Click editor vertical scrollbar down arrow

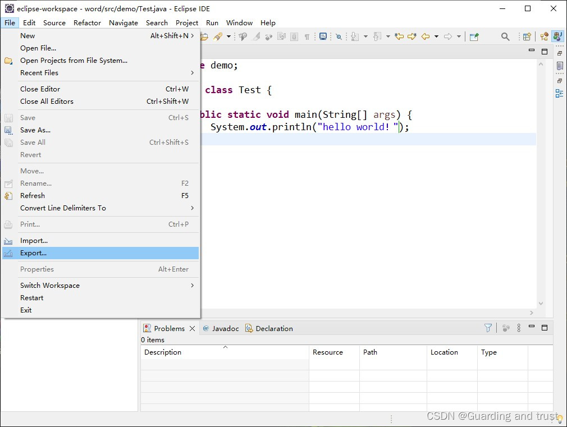coord(541,304)
